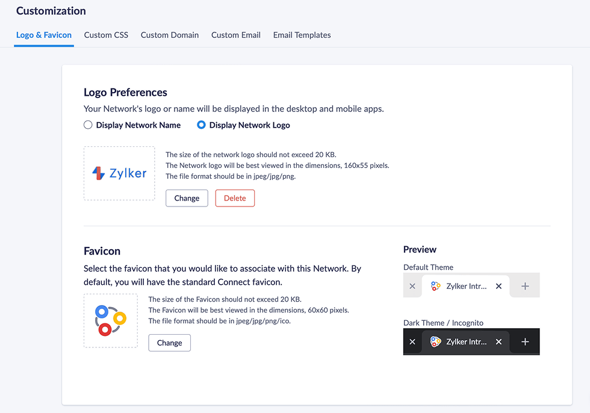
Task: Close the Zylker tab in Default Theme preview
Action: 498,287
